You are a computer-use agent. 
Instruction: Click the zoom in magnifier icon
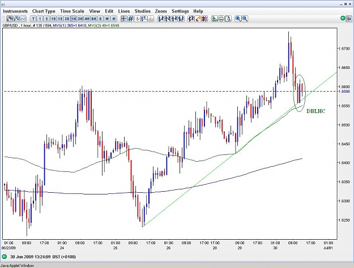(238, 19)
